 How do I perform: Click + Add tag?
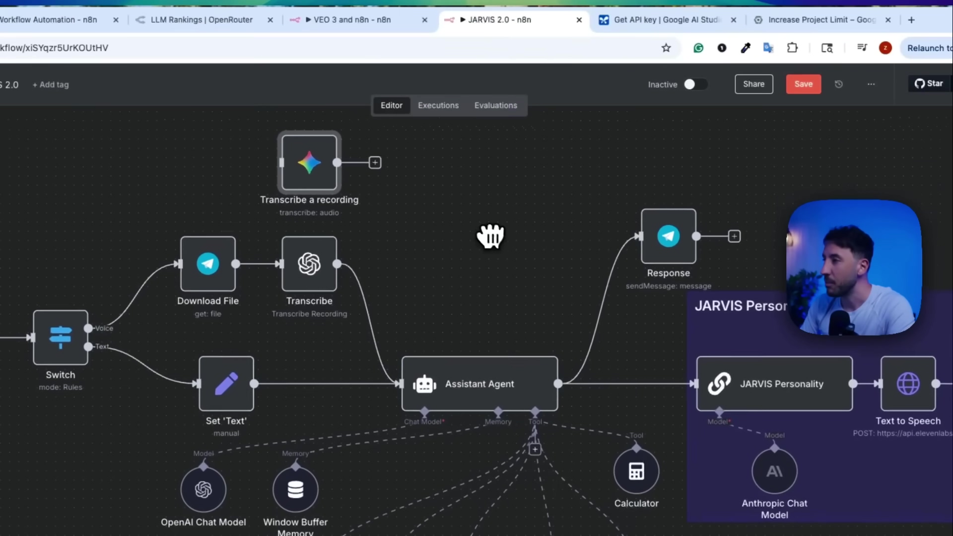pos(51,84)
